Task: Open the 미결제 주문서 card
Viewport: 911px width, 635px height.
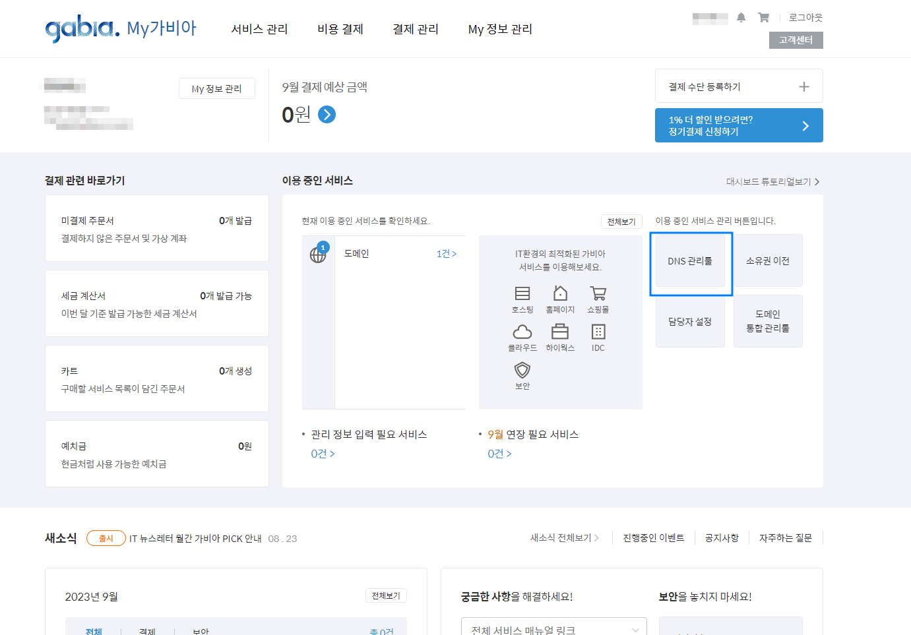Action: [x=157, y=228]
